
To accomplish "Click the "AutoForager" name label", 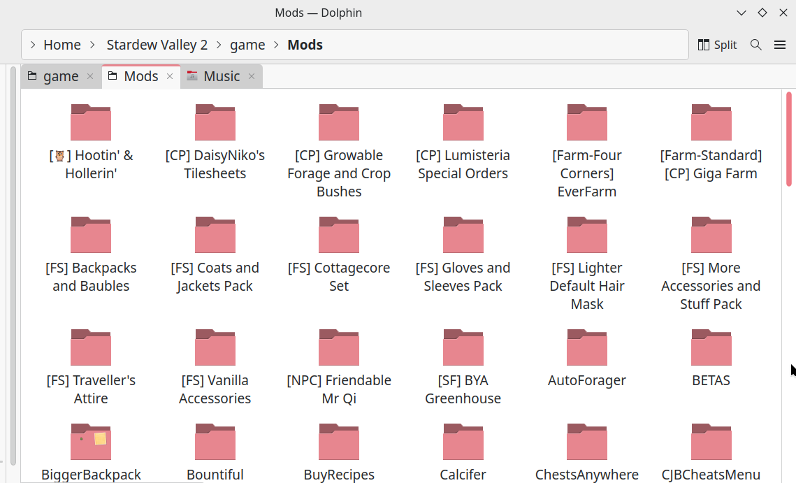I will pyautogui.click(x=587, y=380).
